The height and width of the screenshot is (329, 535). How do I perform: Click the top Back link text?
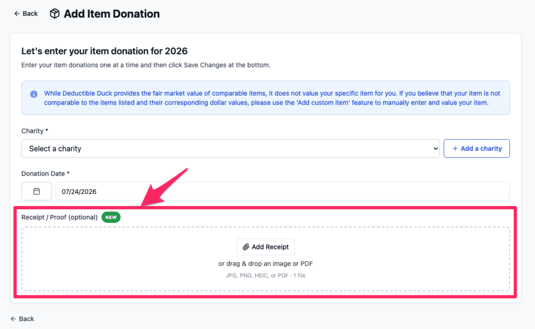pyautogui.click(x=30, y=14)
